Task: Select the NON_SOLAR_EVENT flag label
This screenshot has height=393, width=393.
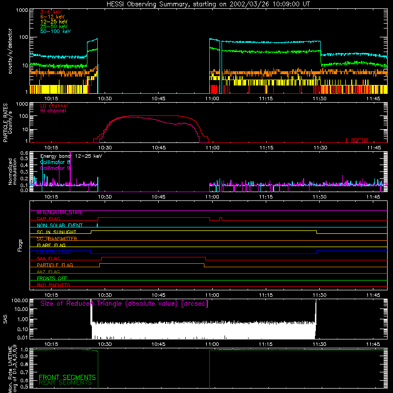Action: 59,225
